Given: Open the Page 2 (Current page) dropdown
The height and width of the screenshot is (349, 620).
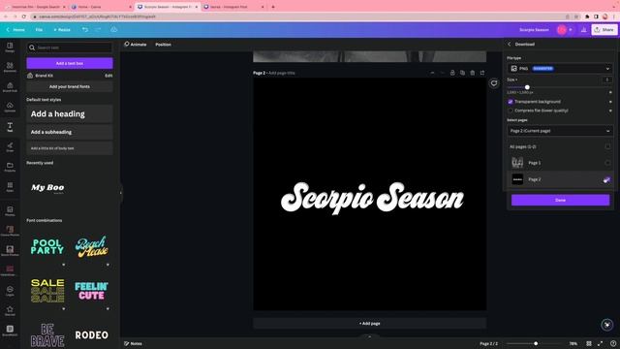Looking at the screenshot, I should tap(560, 131).
